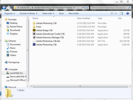Viewport: 133px width, 100px height.
Task: Select the Adobe ExtendScript Toolkit CS6 icon
Action: [34, 34]
